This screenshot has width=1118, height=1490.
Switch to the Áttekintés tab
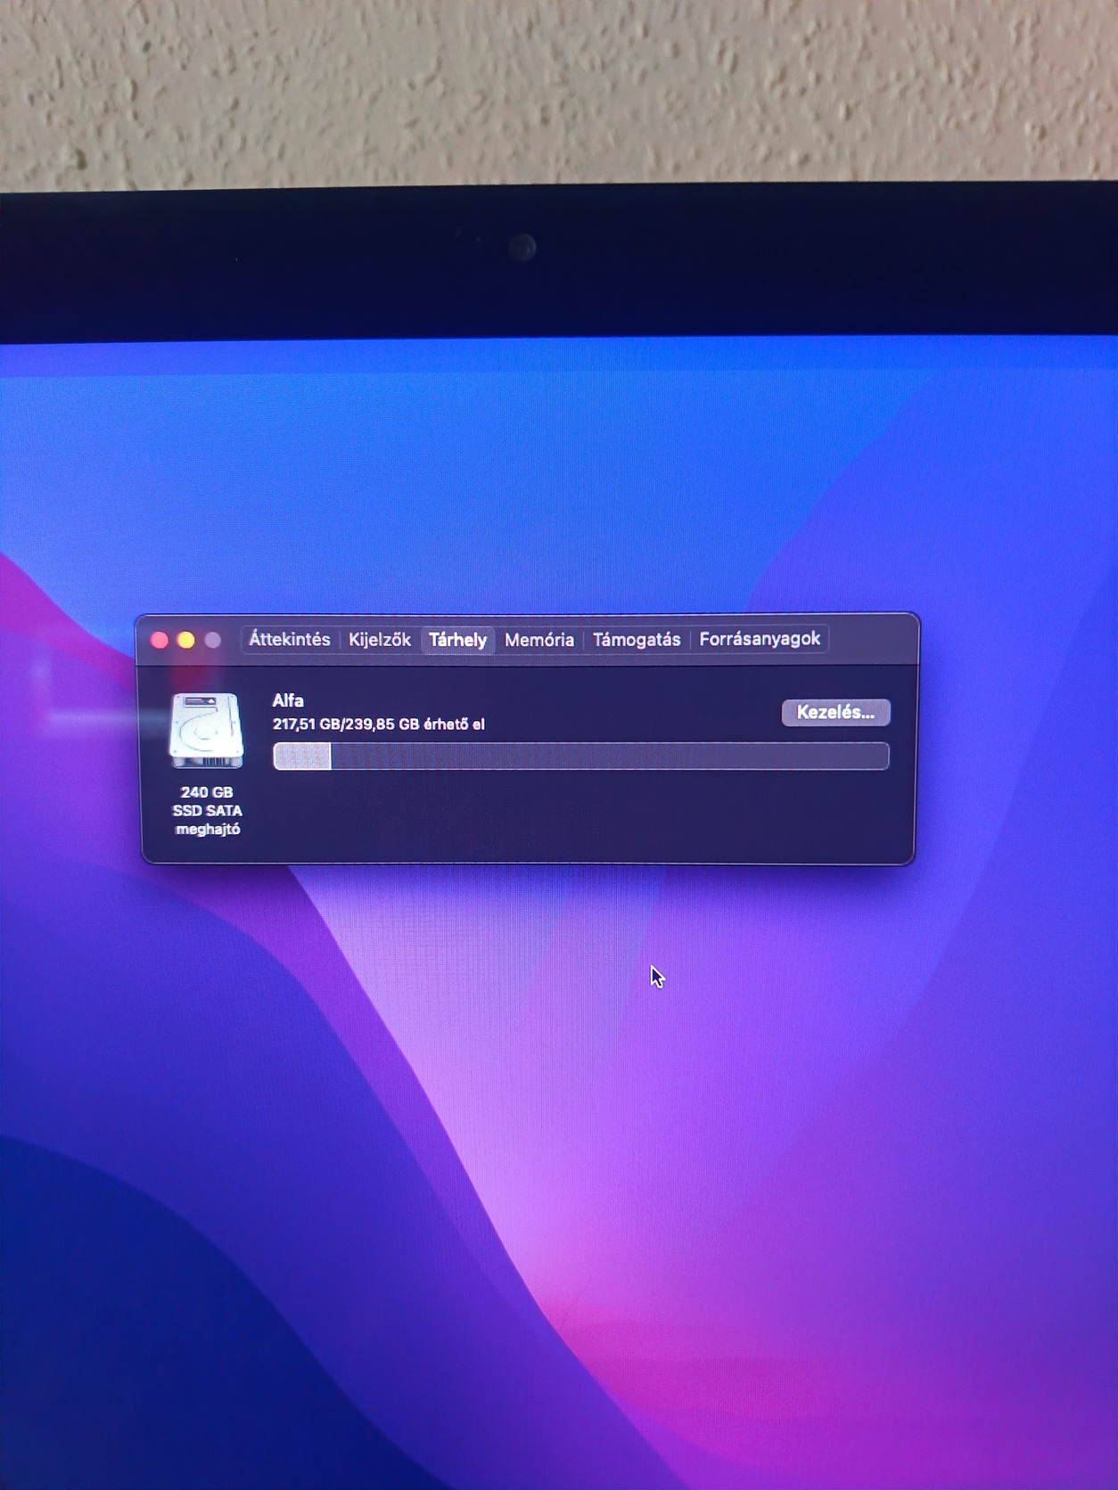tap(290, 639)
